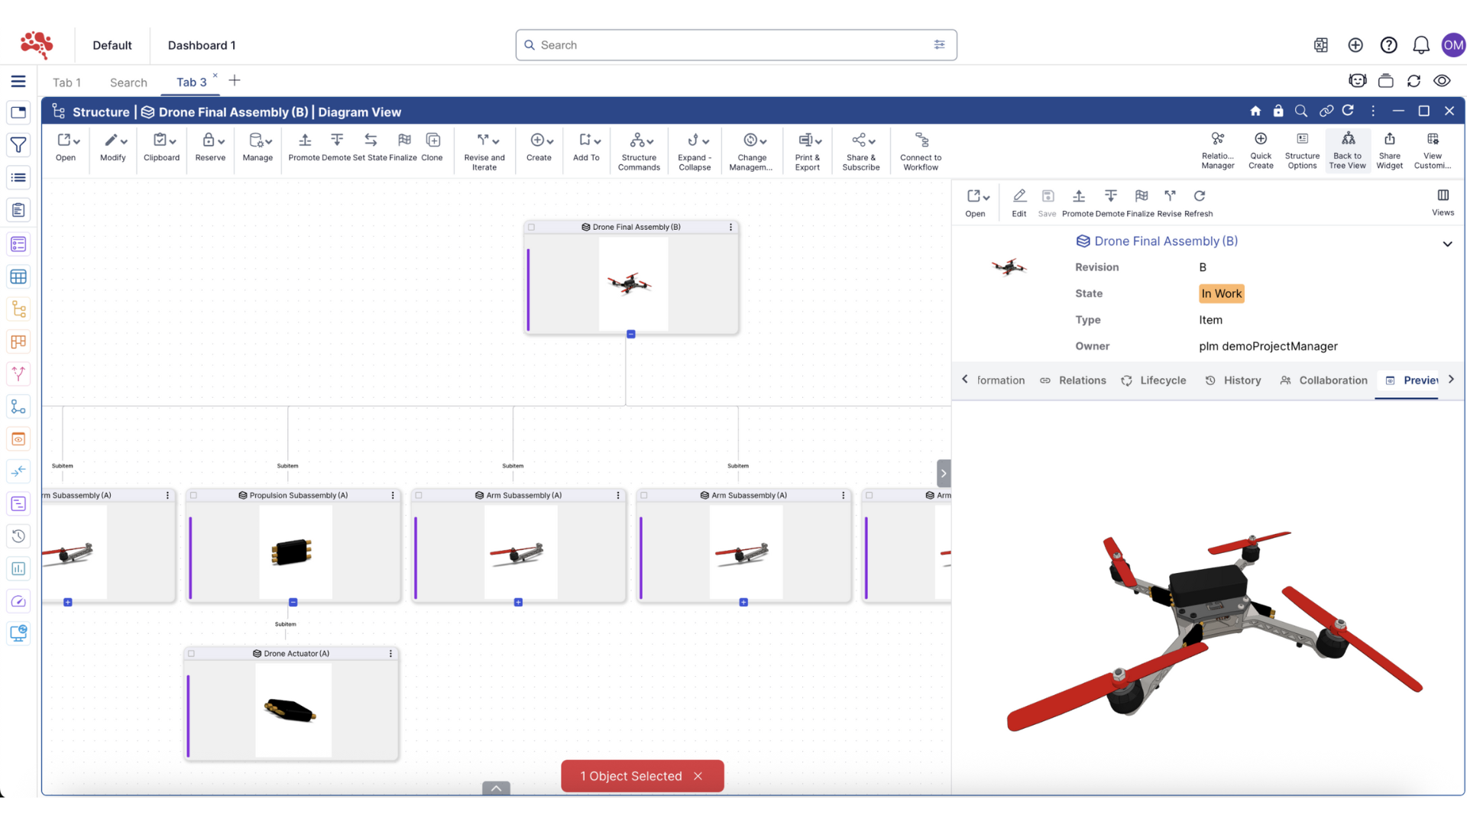This screenshot has height=825, width=1467.
Task: Click the Back to Tree View button
Action: pos(1347,150)
